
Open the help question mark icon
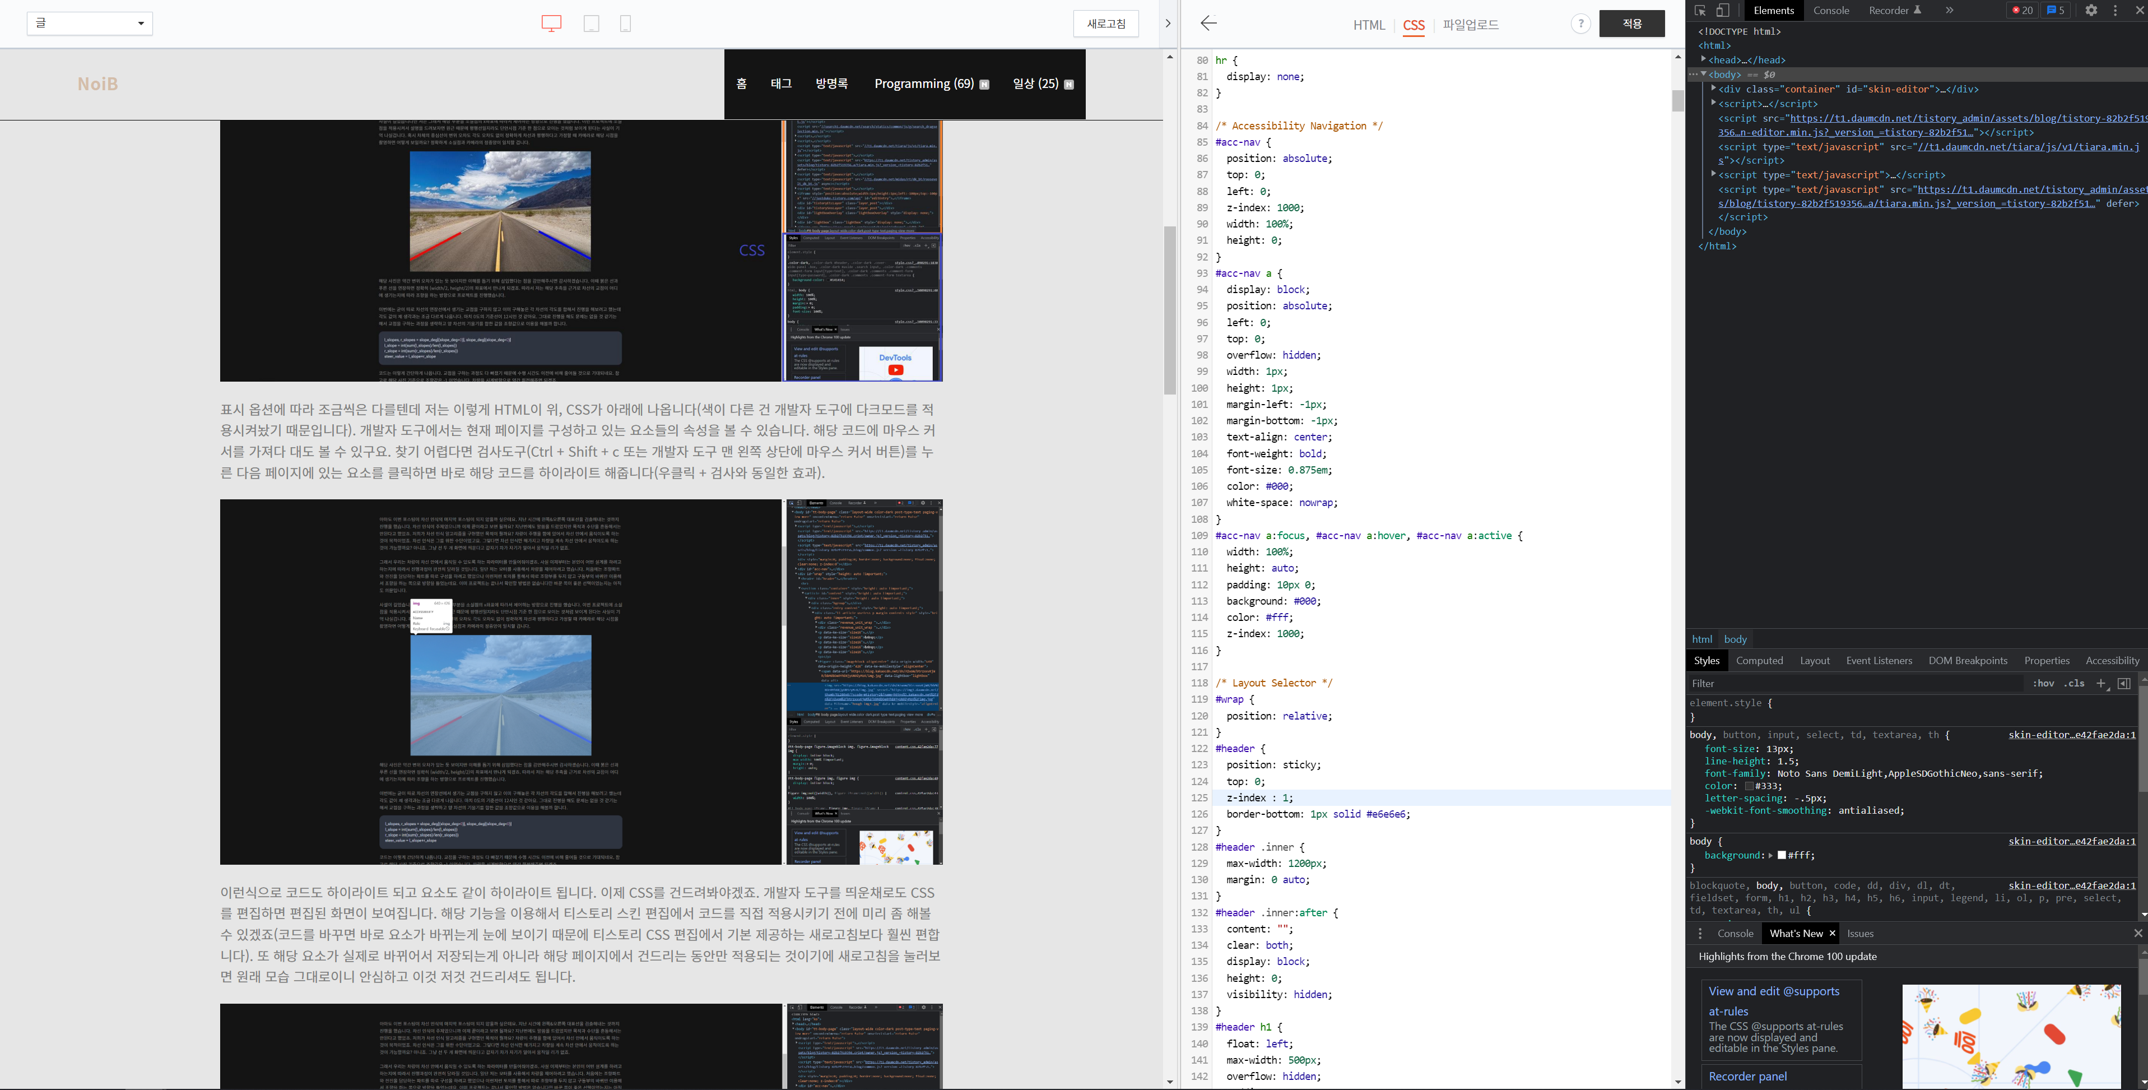pos(1580,24)
